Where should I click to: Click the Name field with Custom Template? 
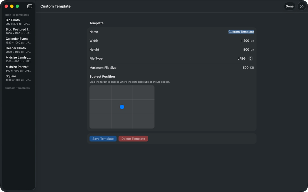pos(241,32)
